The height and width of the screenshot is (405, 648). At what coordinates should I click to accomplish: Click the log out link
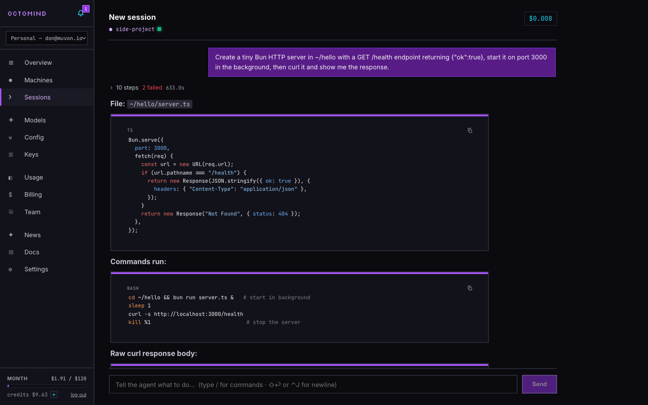click(x=78, y=395)
